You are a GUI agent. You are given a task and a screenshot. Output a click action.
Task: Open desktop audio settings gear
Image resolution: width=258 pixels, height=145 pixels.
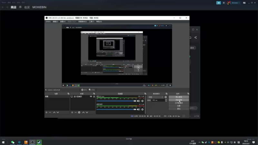coord(143,109)
